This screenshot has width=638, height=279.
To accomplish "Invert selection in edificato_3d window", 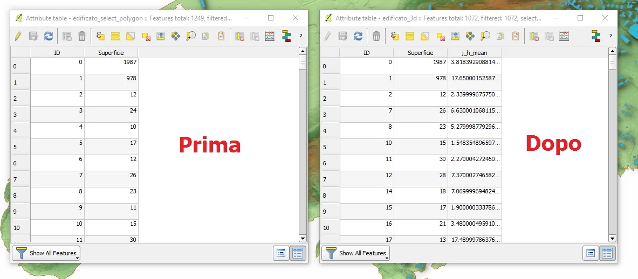I will [425, 36].
